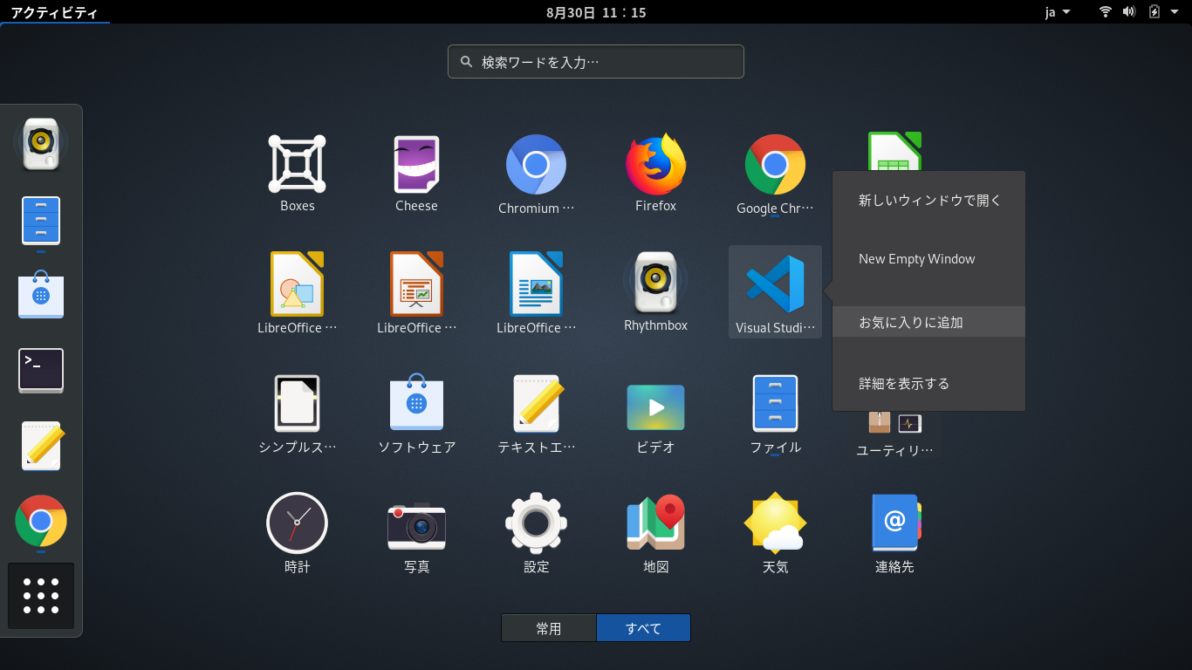Select 新しいウィンドウで開く menu entry
This screenshot has height=670, width=1192.
tap(928, 200)
